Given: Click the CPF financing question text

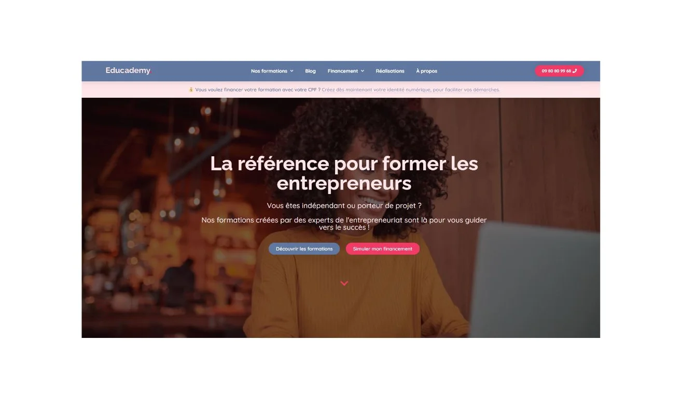Looking at the screenshot, I should point(258,90).
